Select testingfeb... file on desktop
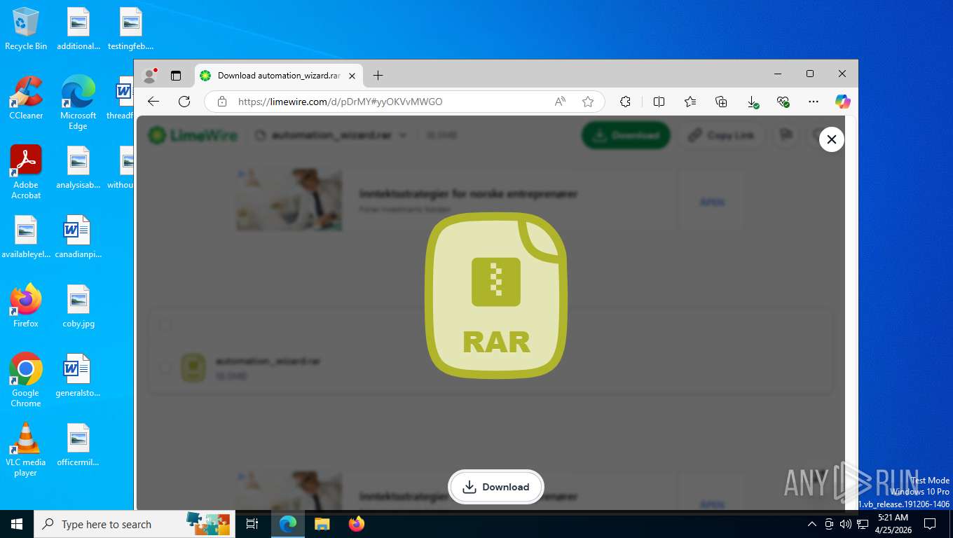This screenshot has height=538, width=953. pyautogui.click(x=130, y=29)
